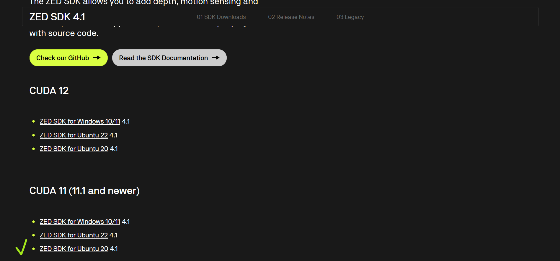The image size is (560, 261).
Task: Click the ZED SDK 4.1 header title
Action: [x=57, y=17]
